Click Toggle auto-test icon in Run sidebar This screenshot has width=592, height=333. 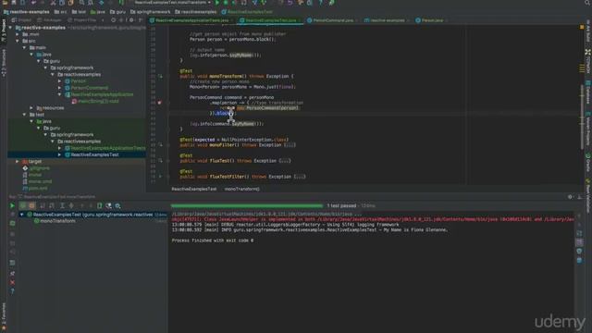tap(12, 223)
